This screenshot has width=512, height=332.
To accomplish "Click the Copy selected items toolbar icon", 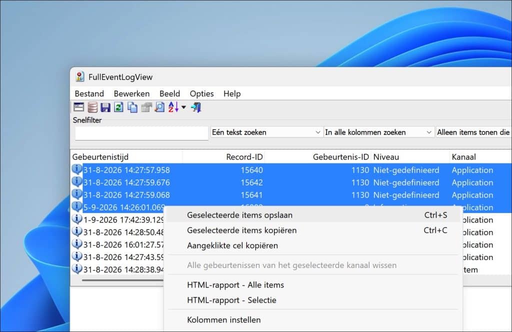I will click(132, 107).
